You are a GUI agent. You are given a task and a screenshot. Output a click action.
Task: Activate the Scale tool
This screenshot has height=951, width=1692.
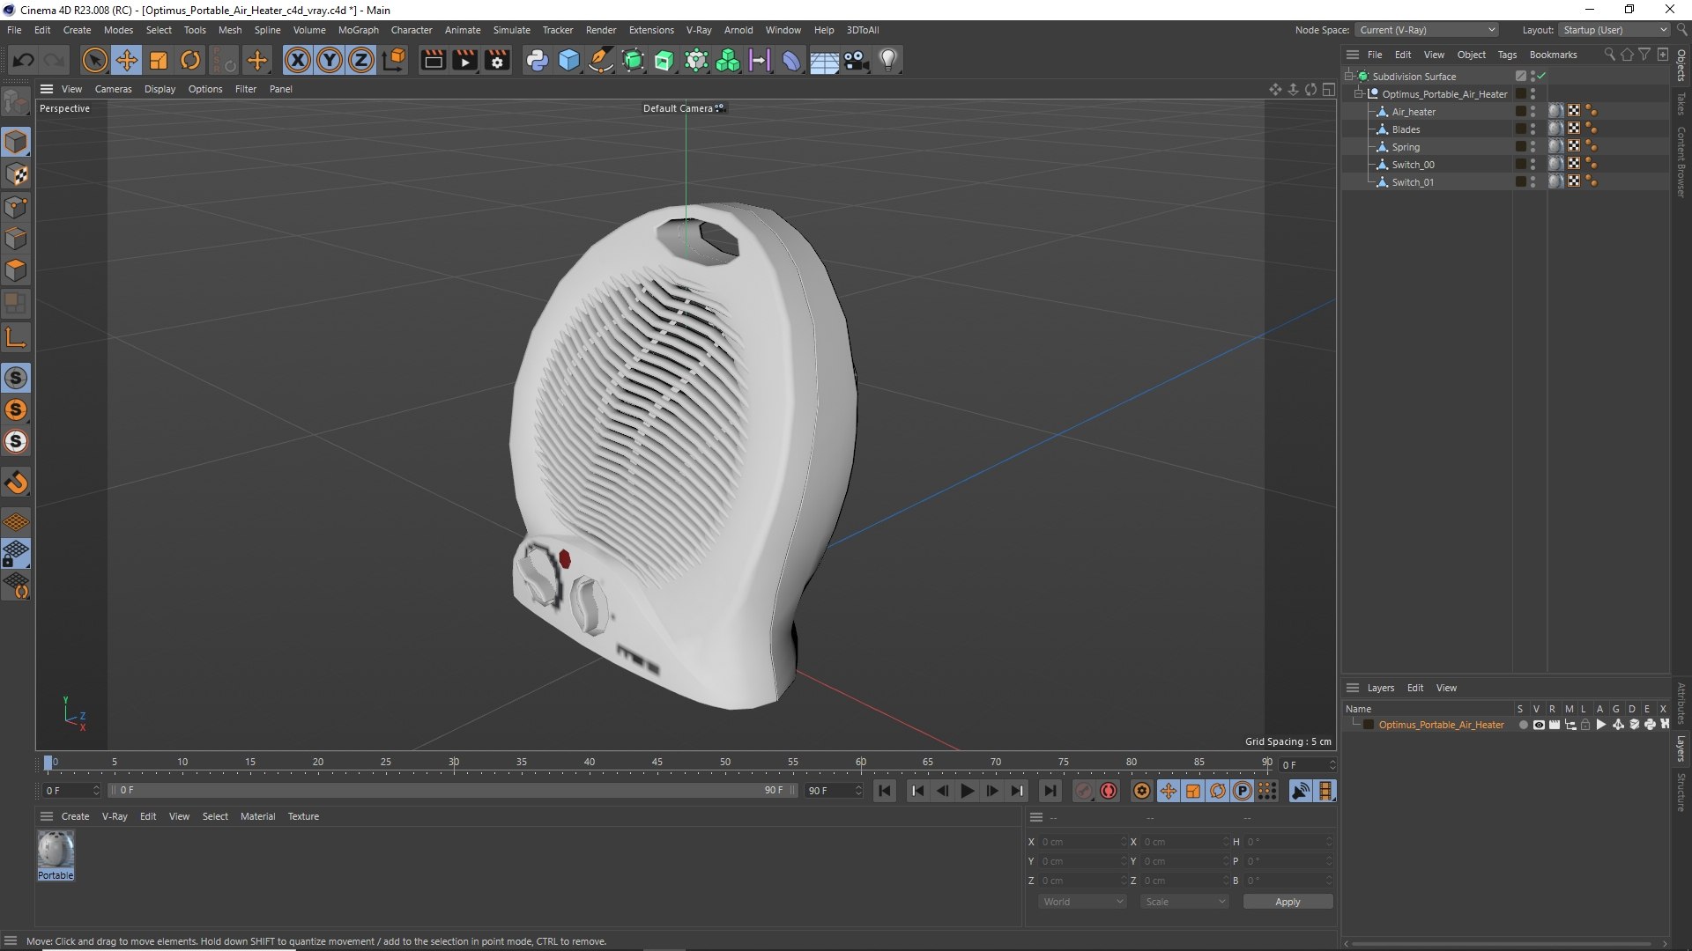click(159, 60)
